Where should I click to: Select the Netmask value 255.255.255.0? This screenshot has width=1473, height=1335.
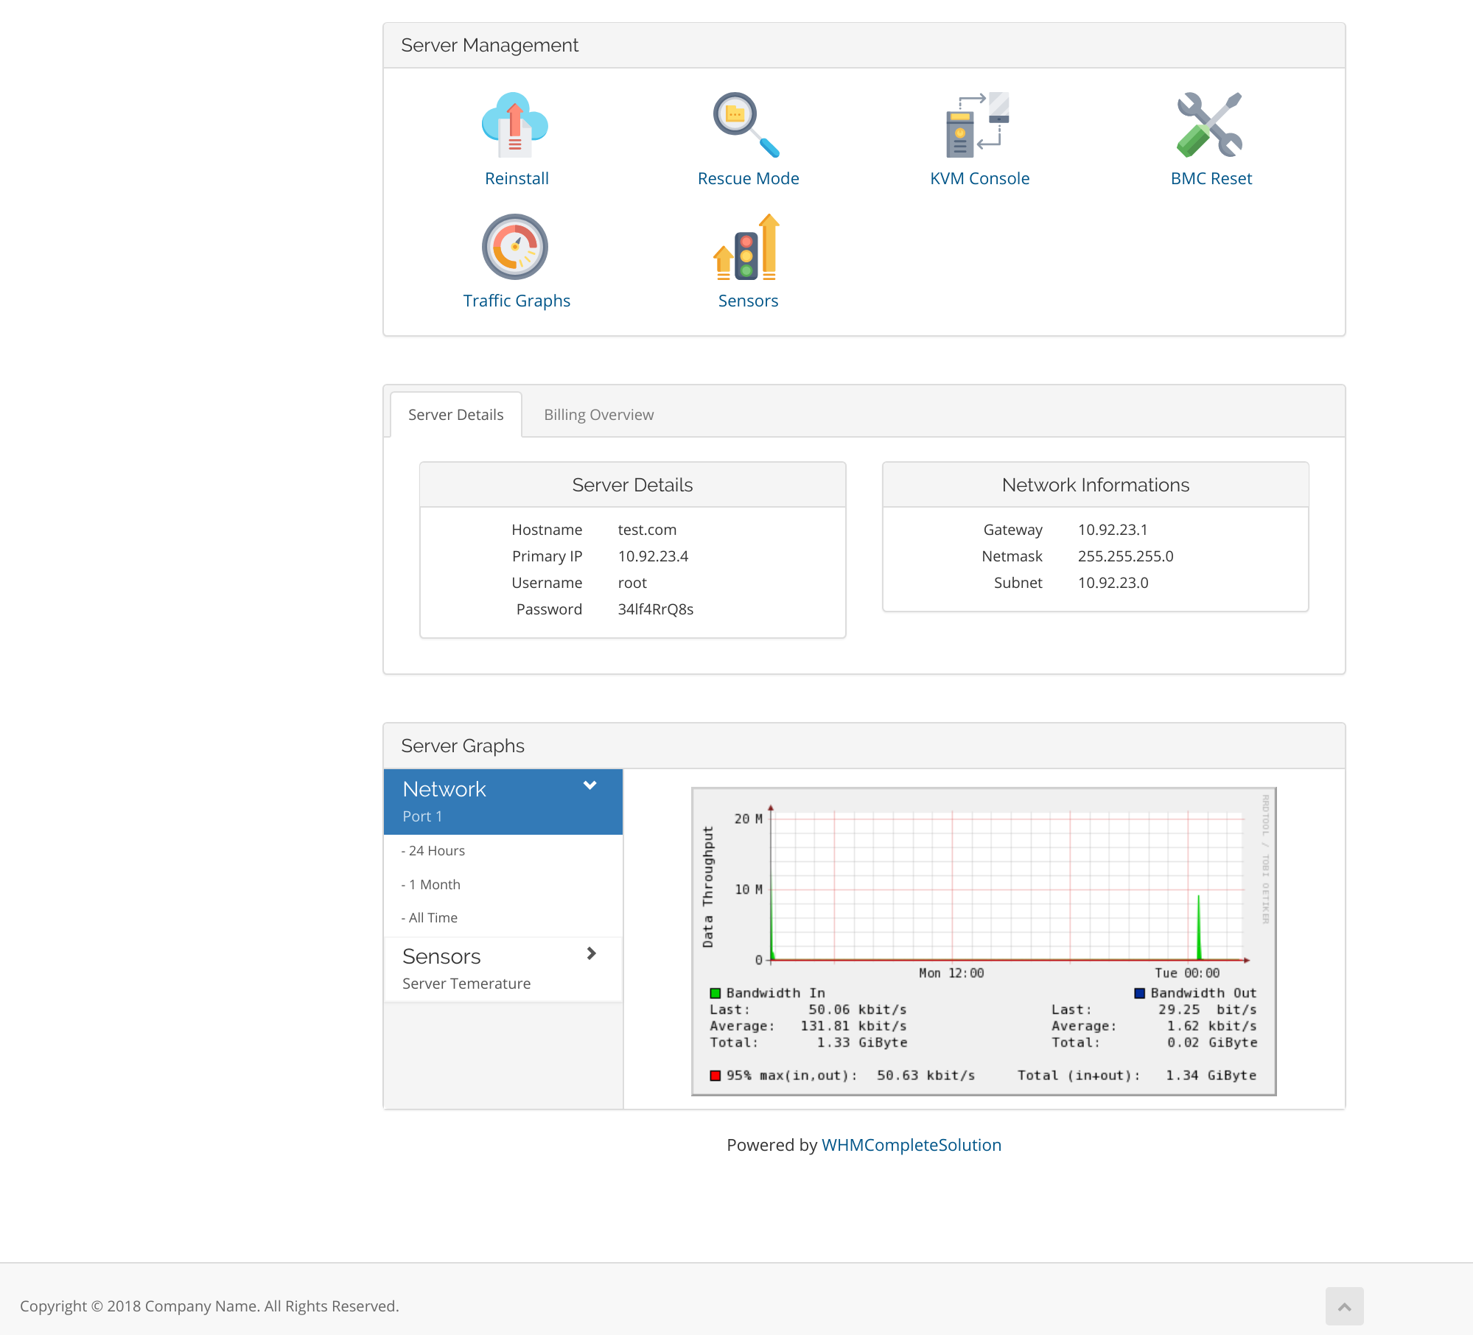pyautogui.click(x=1126, y=556)
